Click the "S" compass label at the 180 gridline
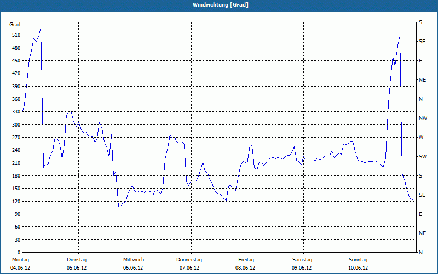 coord(420,176)
